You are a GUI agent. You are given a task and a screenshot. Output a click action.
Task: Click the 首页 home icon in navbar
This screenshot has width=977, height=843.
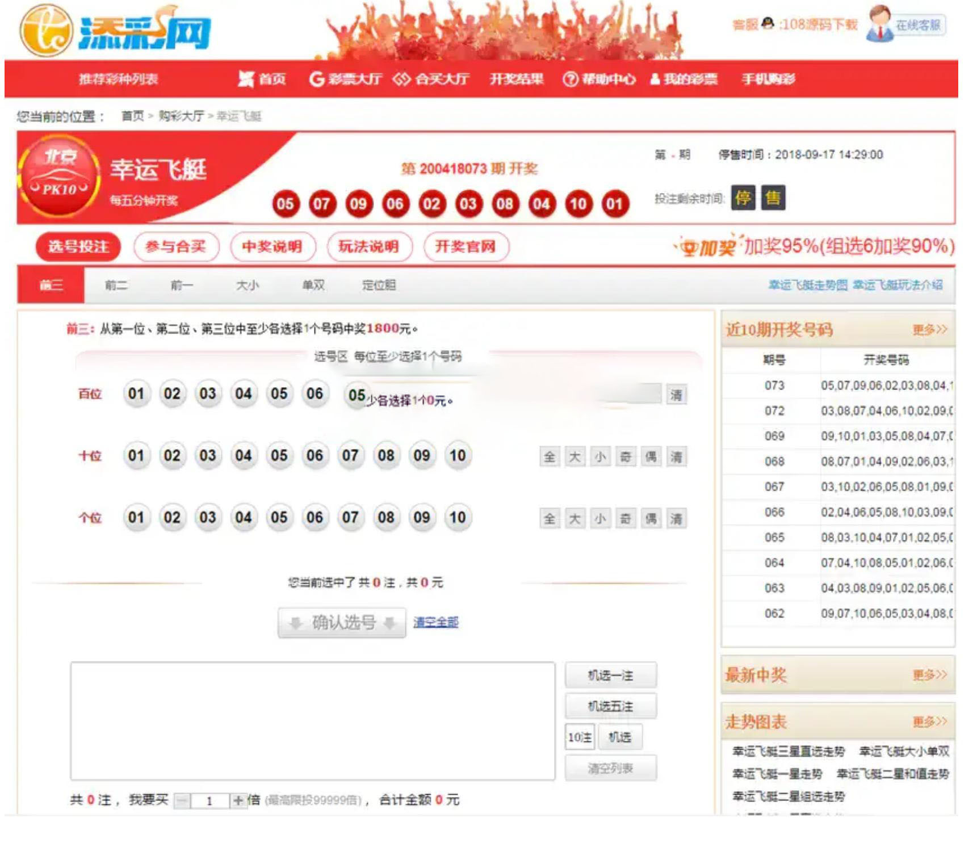coord(246,79)
